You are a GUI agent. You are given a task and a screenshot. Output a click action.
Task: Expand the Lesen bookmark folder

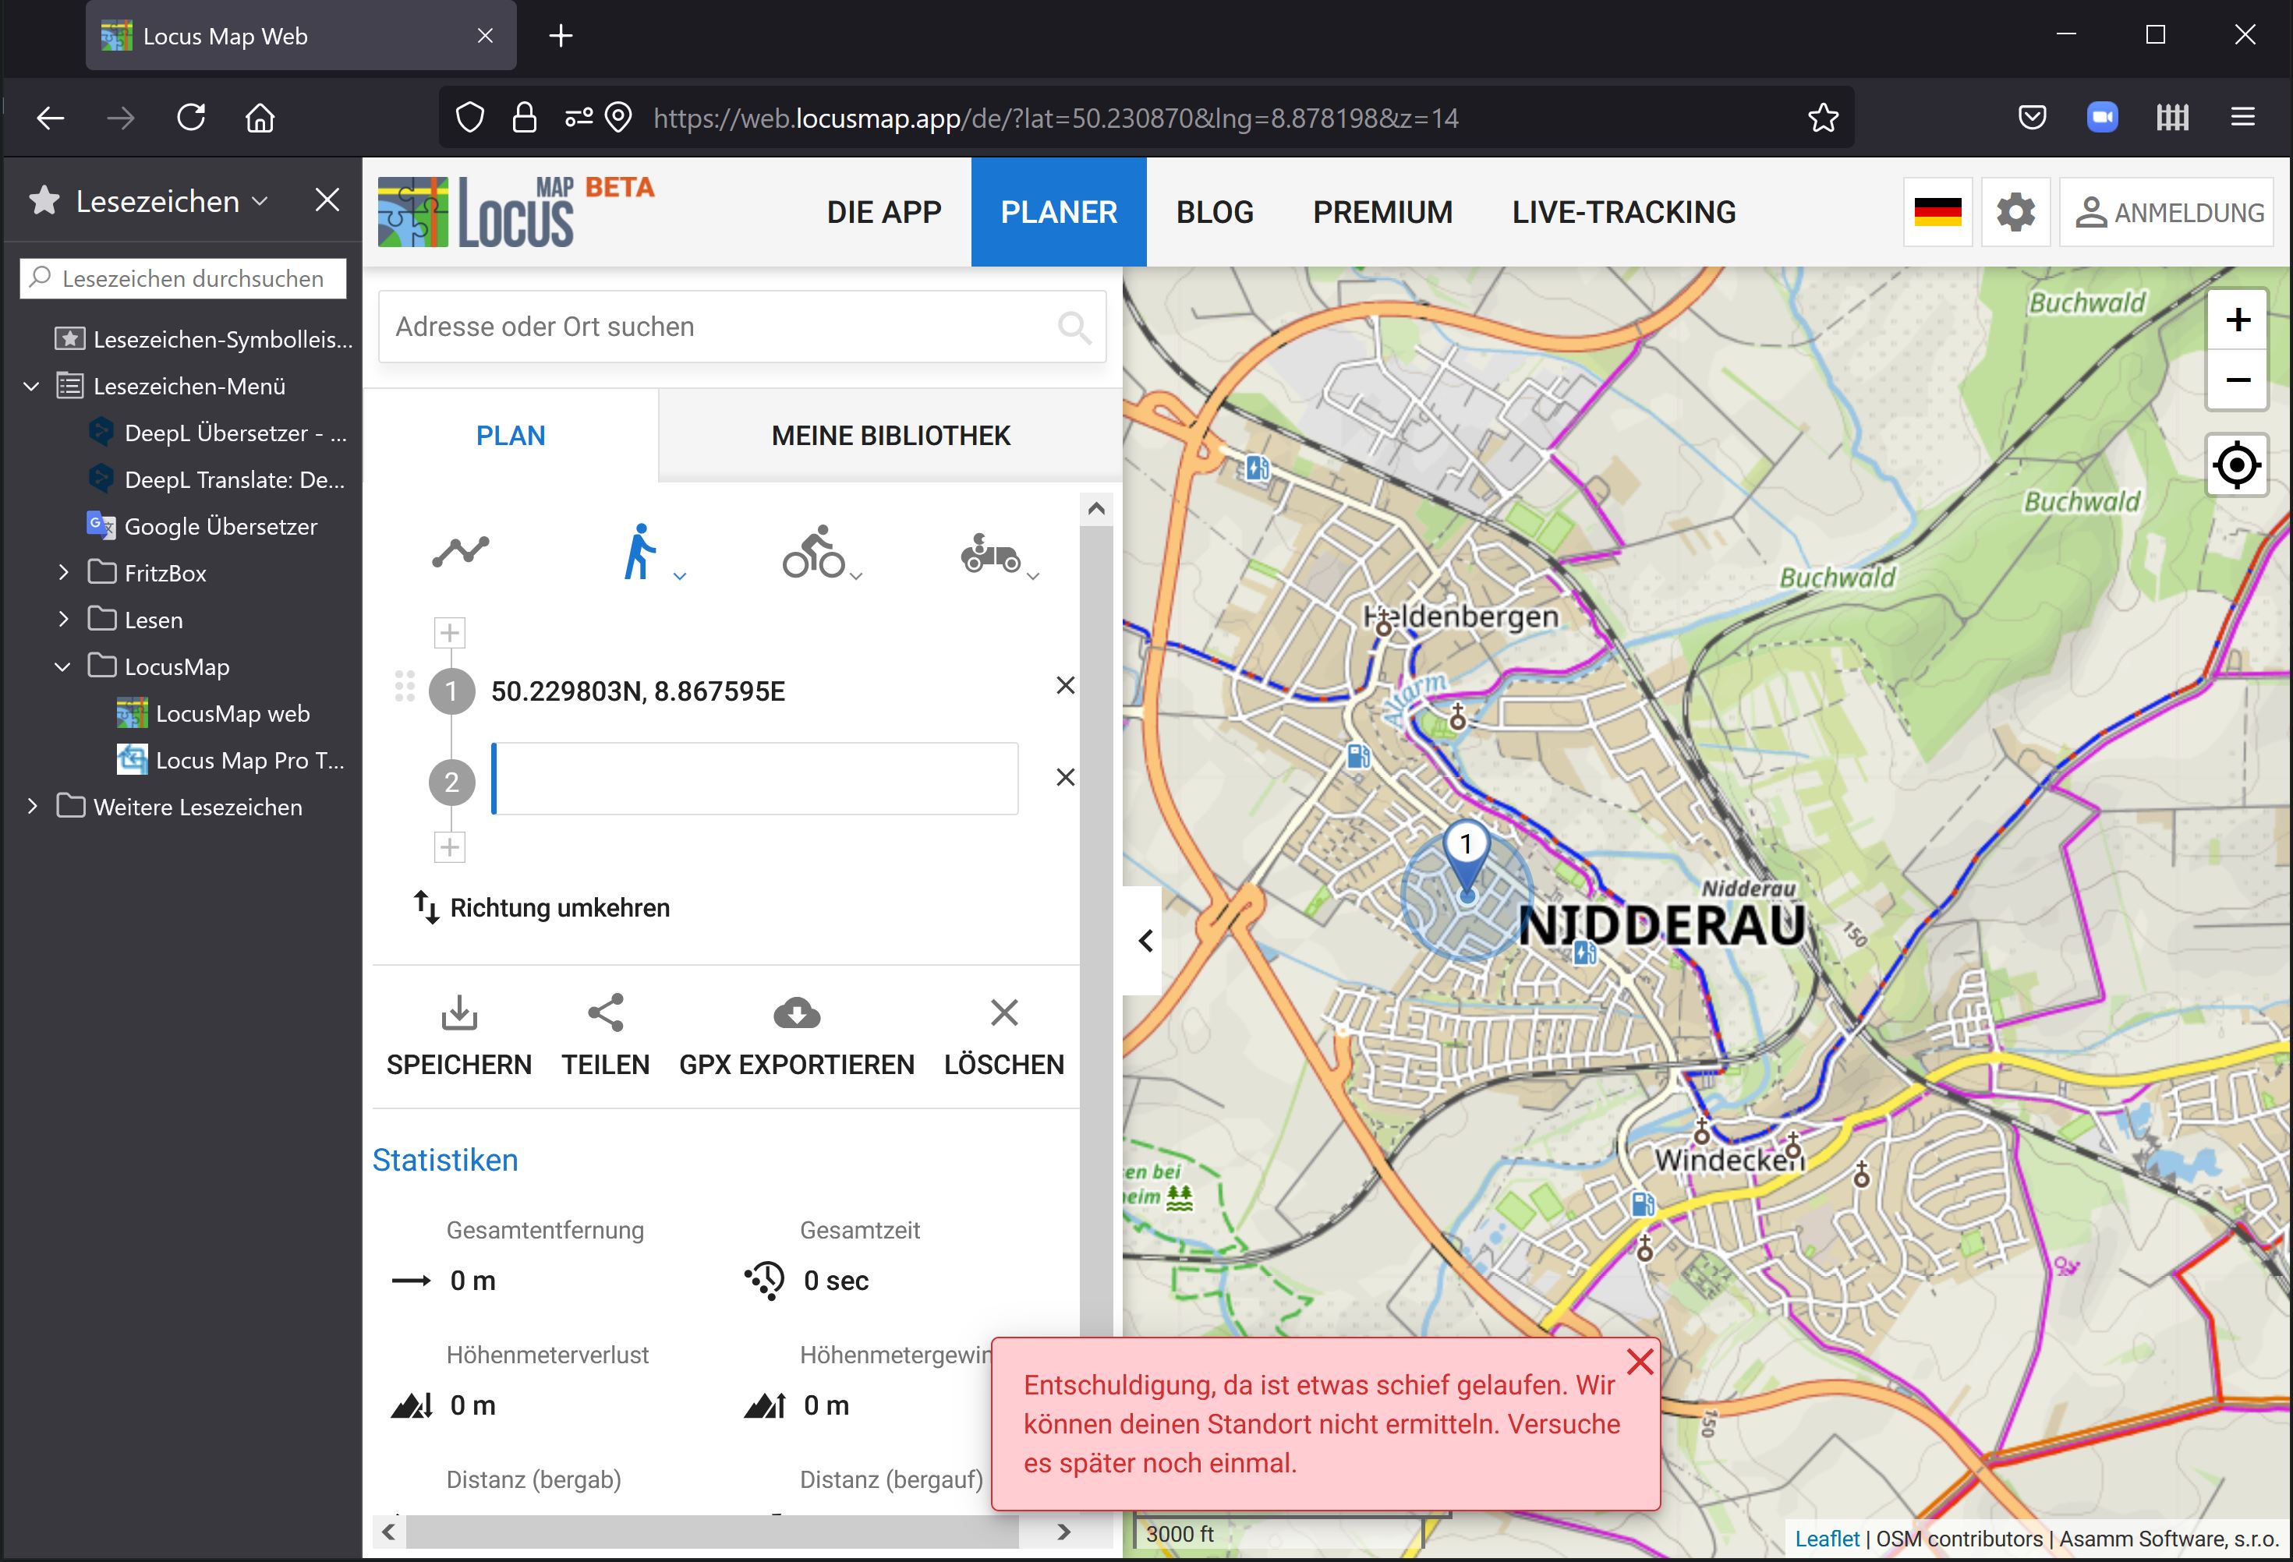click(63, 620)
